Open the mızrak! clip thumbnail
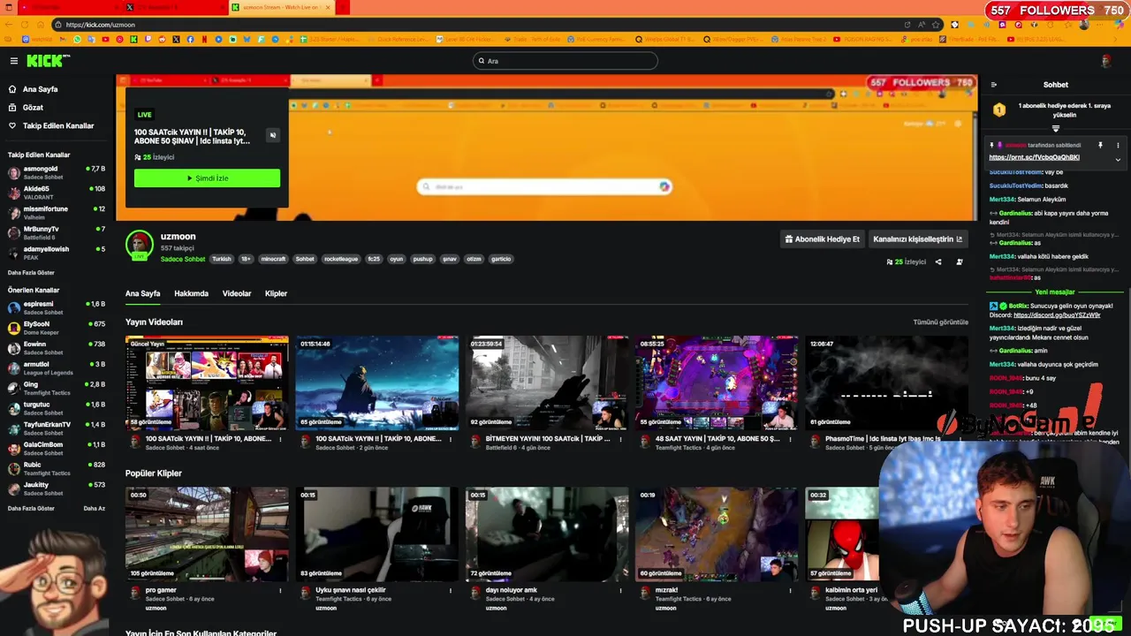 pos(717,534)
